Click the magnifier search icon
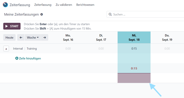This screenshot has height=98, width=184. [110, 14]
